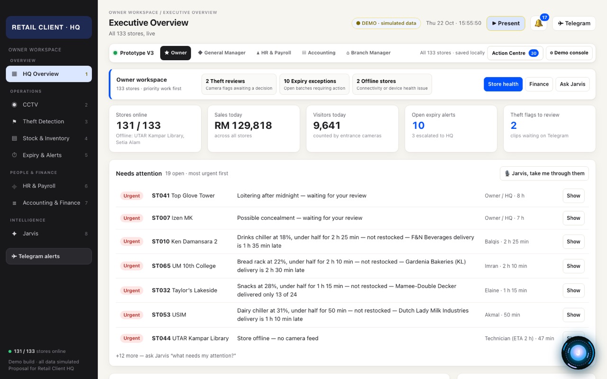Click the Theft Detection flag icon

click(14, 122)
